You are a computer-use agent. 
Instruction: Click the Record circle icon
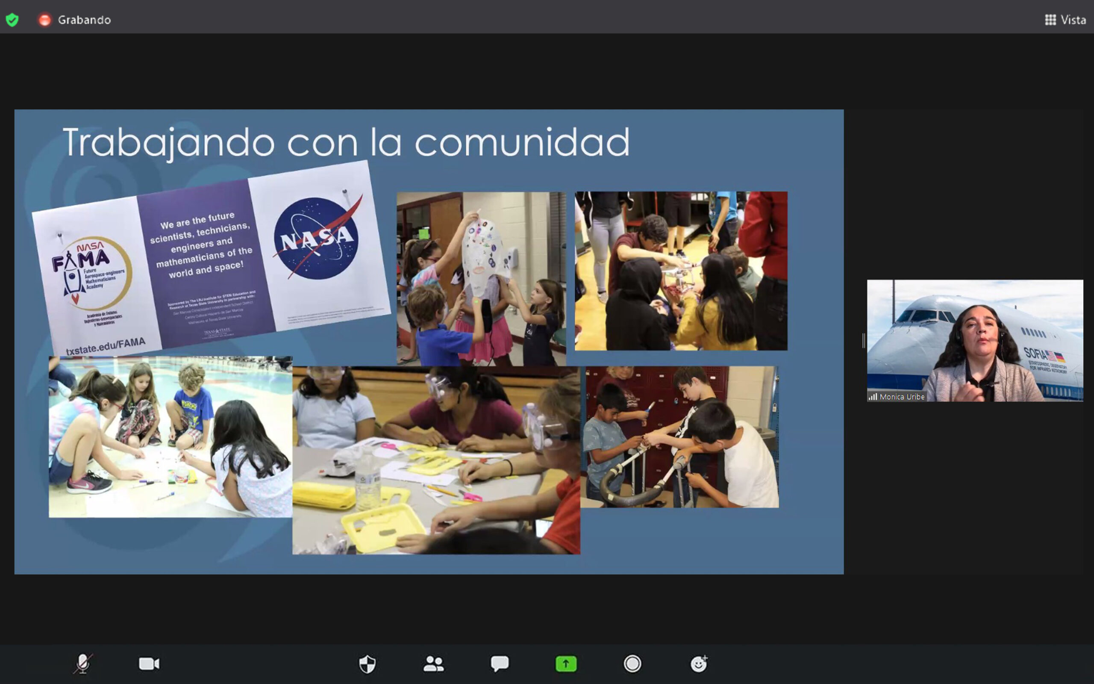632,663
